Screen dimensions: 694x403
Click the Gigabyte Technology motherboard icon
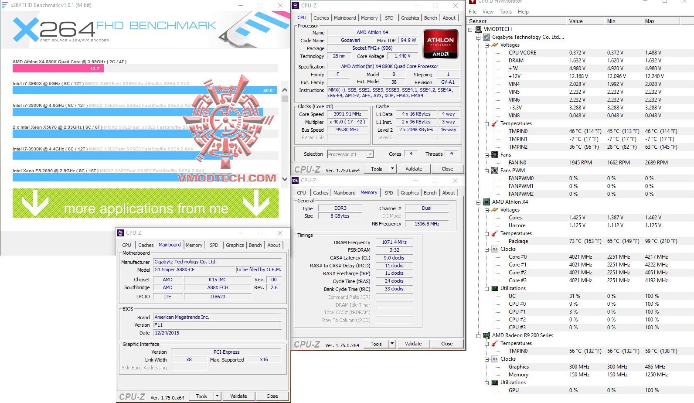[x=486, y=37]
